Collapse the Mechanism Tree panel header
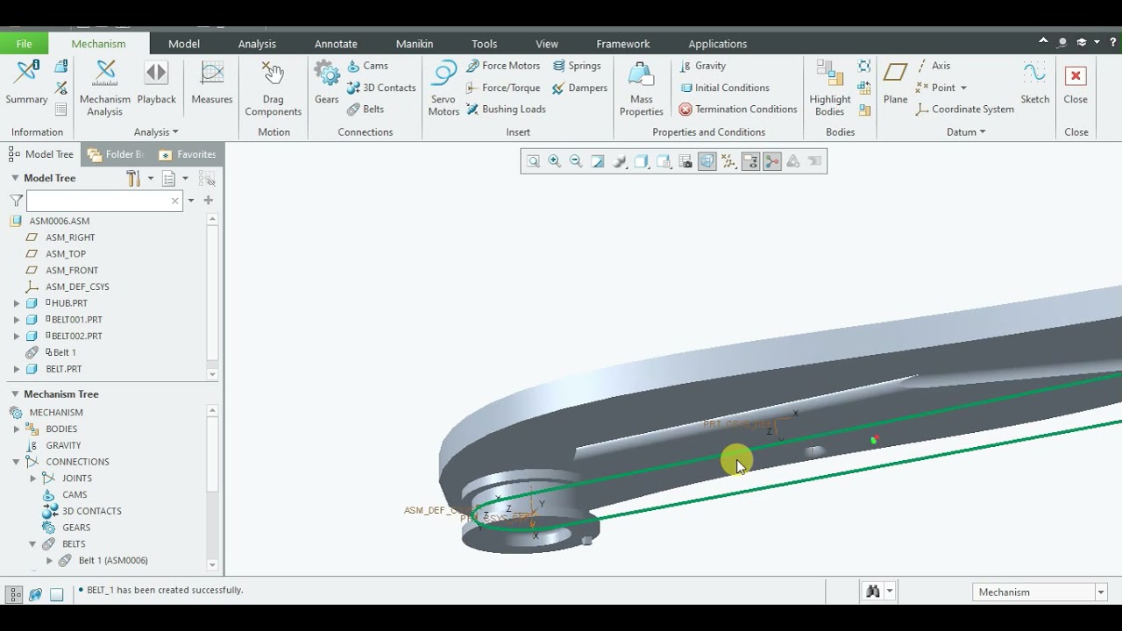This screenshot has width=1122, height=631. [x=15, y=394]
